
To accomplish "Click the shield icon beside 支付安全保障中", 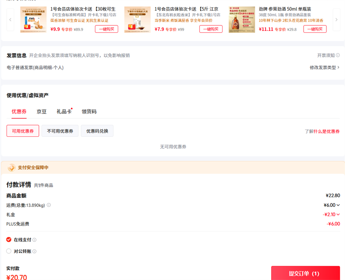I will pos(11,167).
